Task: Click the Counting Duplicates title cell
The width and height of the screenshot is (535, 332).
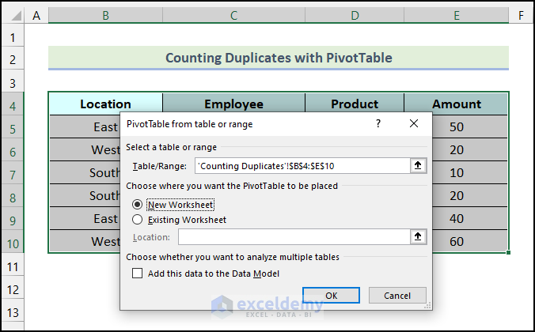Action: click(278, 58)
